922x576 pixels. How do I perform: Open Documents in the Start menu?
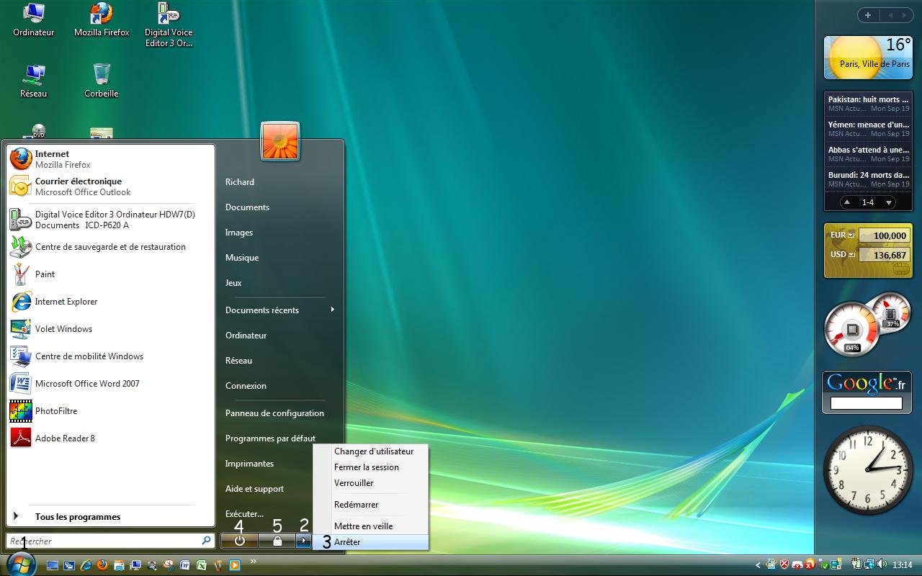coord(247,207)
